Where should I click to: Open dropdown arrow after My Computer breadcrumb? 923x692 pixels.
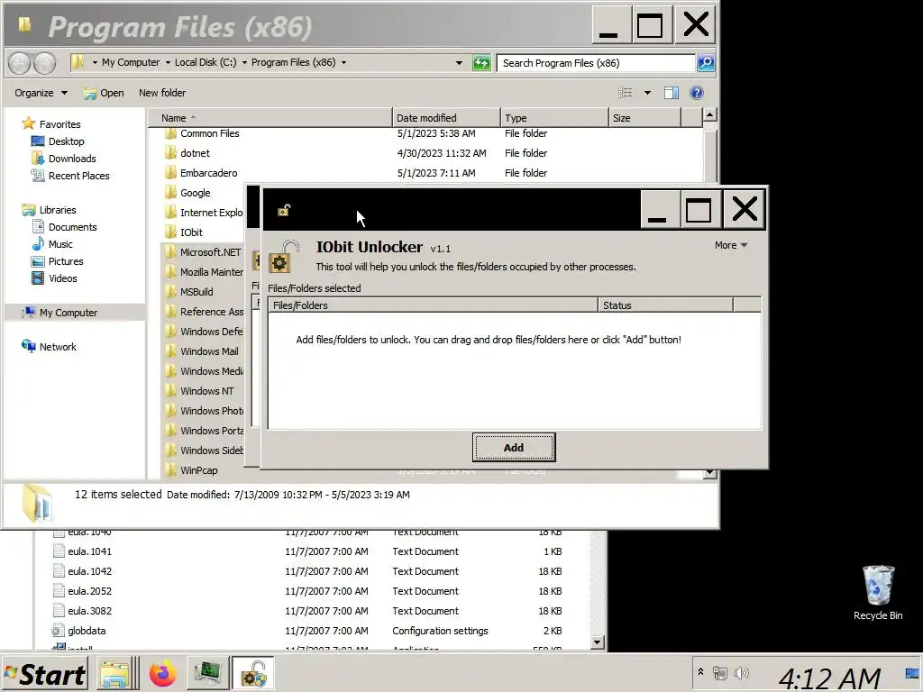[168, 62]
